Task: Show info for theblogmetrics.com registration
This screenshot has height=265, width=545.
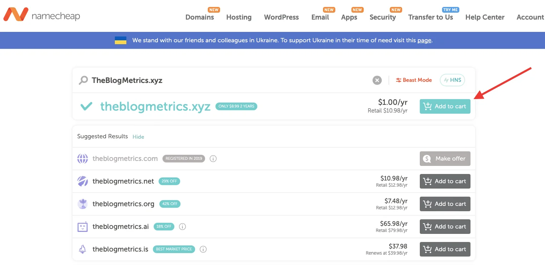Action: [x=213, y=159]
